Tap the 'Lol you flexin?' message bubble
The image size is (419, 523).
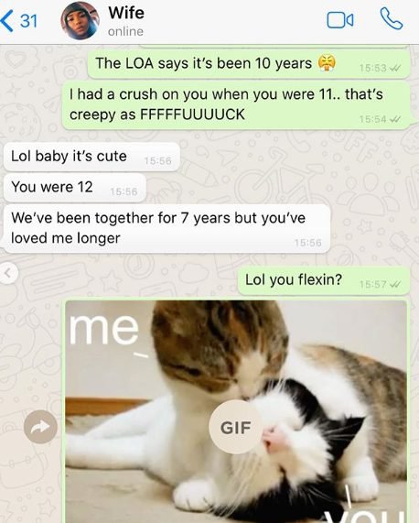click(x=324, y=280)
